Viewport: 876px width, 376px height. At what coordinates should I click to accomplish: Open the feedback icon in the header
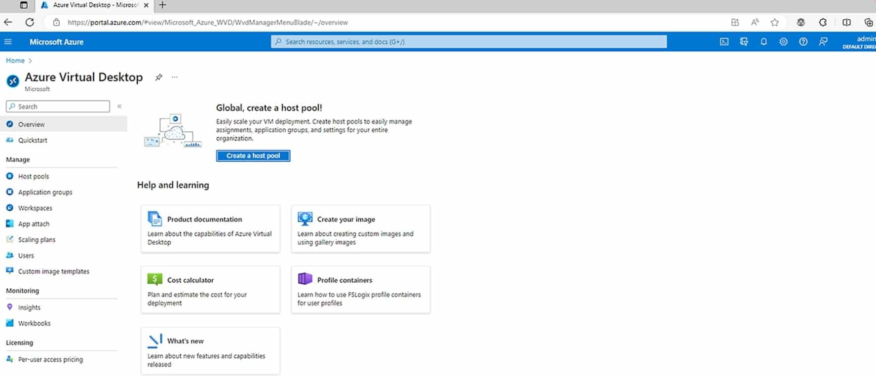(823, 42)
